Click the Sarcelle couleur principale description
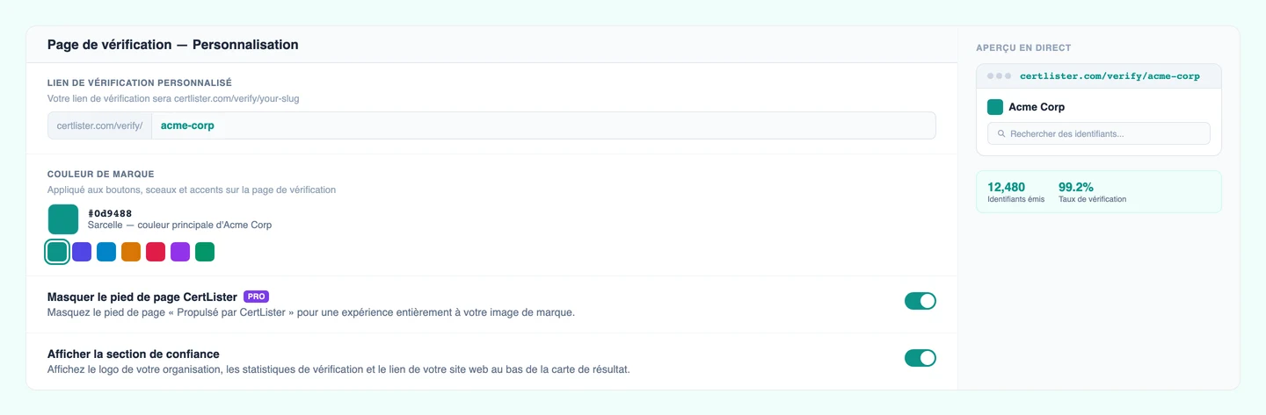This screenshot has height=415, width=1266. 179,225
